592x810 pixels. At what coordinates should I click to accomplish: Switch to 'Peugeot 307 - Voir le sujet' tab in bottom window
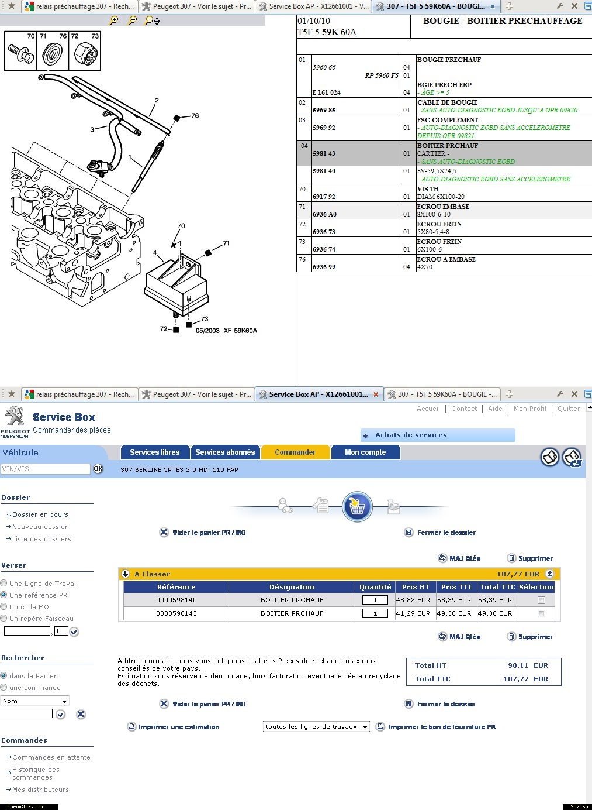pos(196,394)
